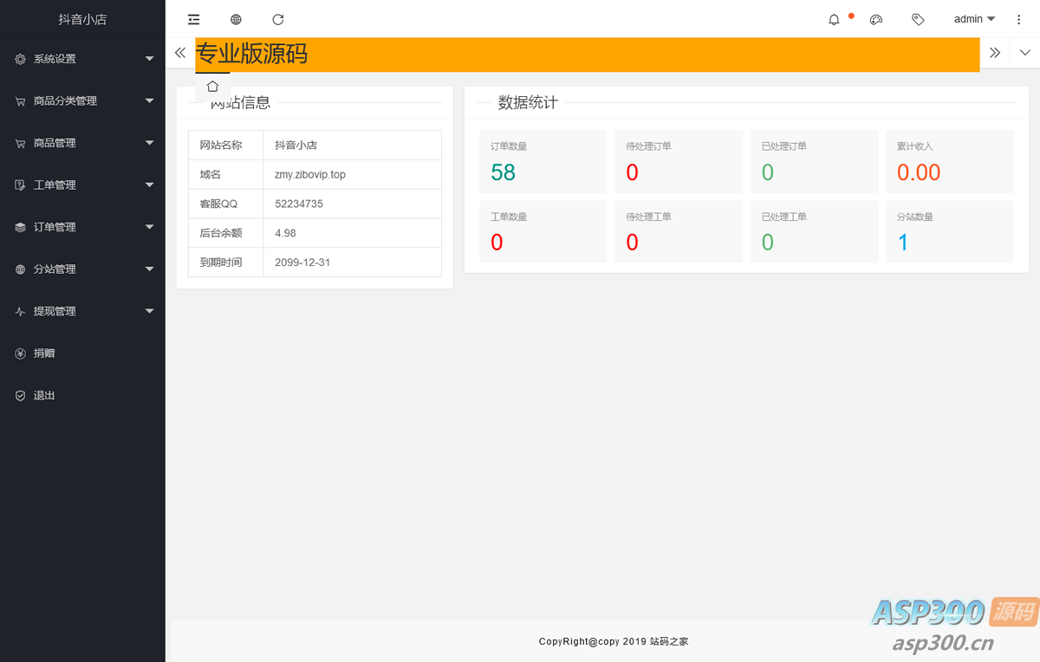1040x662 pixels.
Task: Open the theme palette icon
Action: (876, 19)
